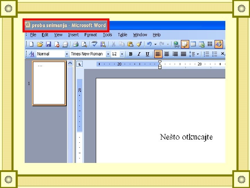This screenshot has height=188, width=250.
Task: Click the Cut scissors icon
Action: coord(113,44)
